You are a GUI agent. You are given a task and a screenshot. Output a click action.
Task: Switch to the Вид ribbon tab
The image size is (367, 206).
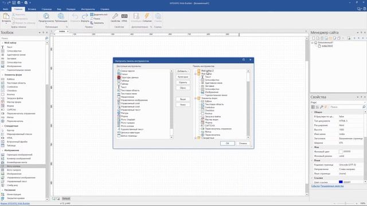59,9
